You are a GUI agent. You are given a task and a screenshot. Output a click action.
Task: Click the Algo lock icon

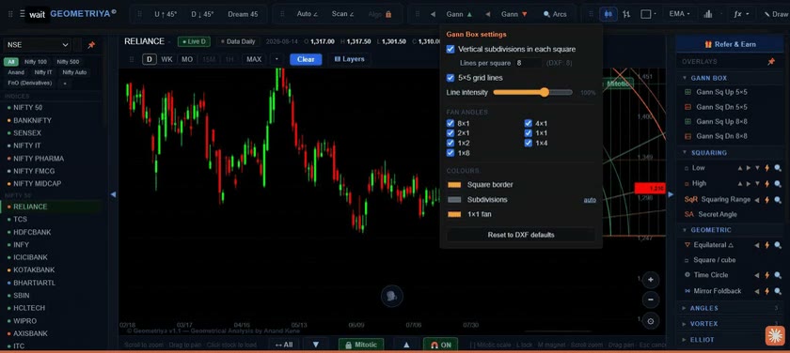388,14
